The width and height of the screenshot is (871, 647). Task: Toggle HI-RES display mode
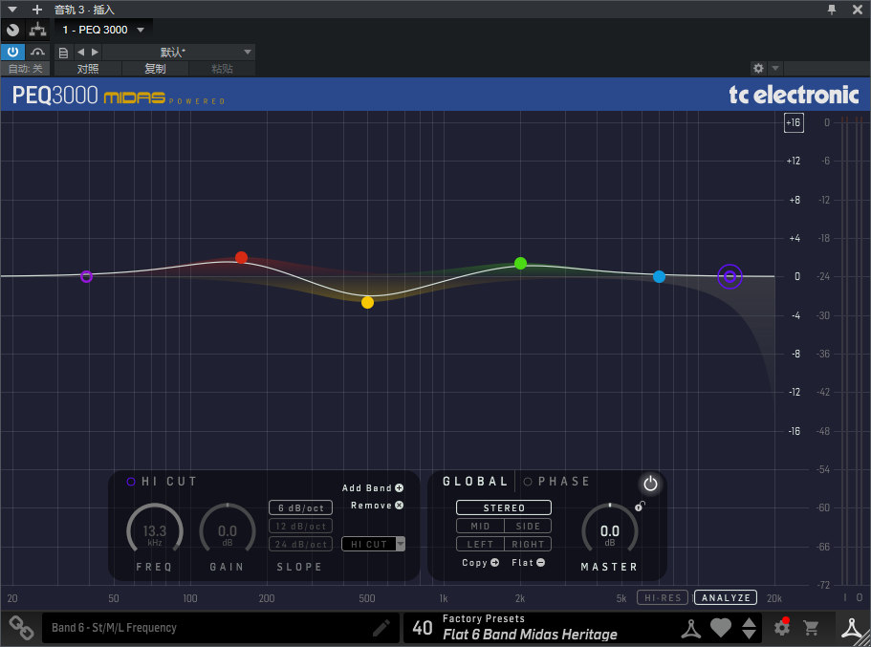(663, 597)
